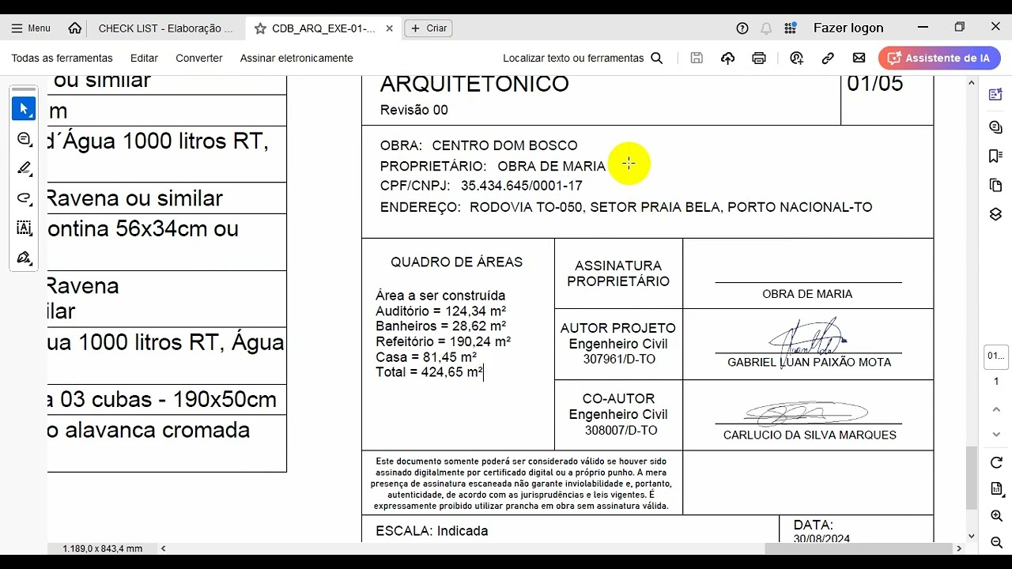Click the 'Refeitório = 190,24 m²' line
The height and width of the screenshot is (569, 1012).
point(443,341)
